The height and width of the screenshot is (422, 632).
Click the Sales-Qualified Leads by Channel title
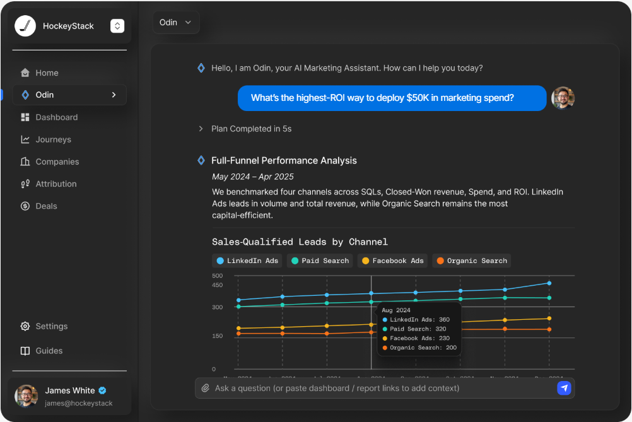[300, 242]
